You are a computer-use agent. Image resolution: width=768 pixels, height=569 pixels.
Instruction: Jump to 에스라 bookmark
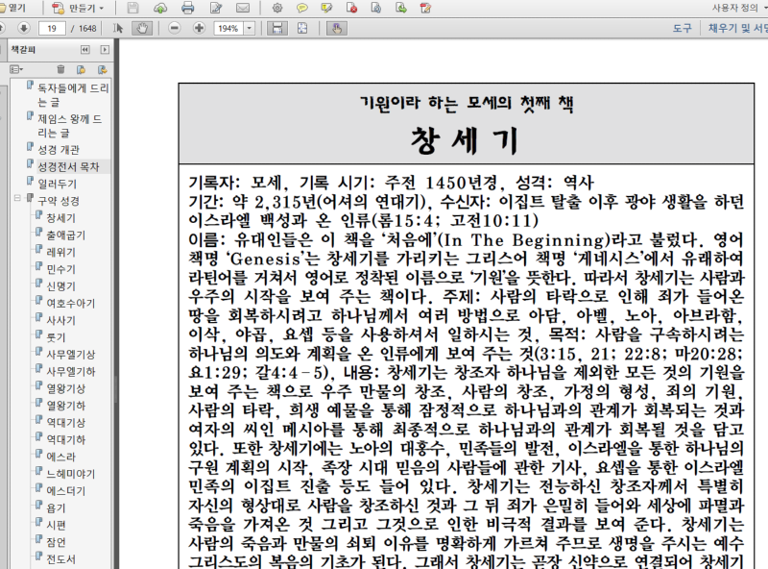[60, 457]
